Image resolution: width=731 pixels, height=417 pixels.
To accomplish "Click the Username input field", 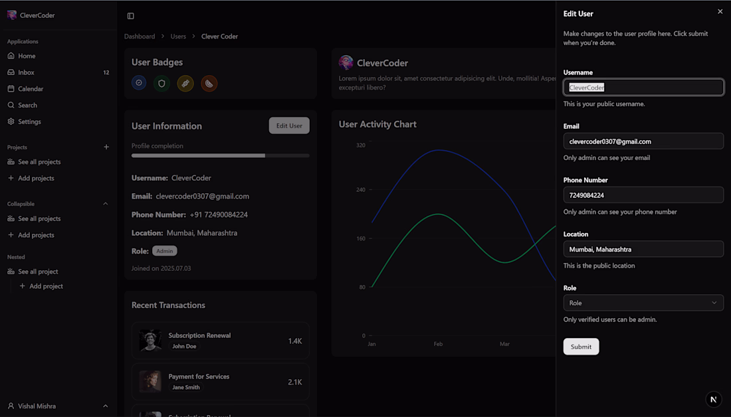I will click(x=643, y=87).
